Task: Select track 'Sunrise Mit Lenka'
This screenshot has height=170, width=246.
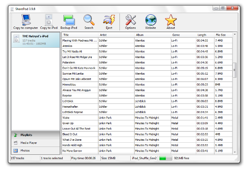Action: click(x=147, y=73)
